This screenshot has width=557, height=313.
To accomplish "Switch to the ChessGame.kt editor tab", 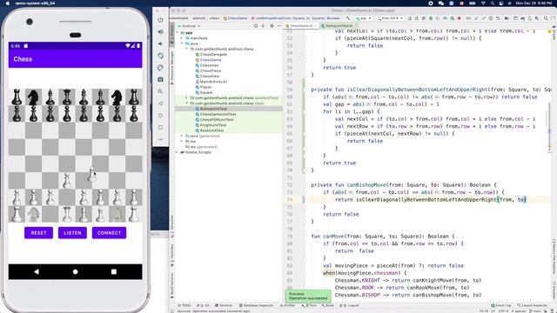I will pyautogui.click(x=301, y=26).
